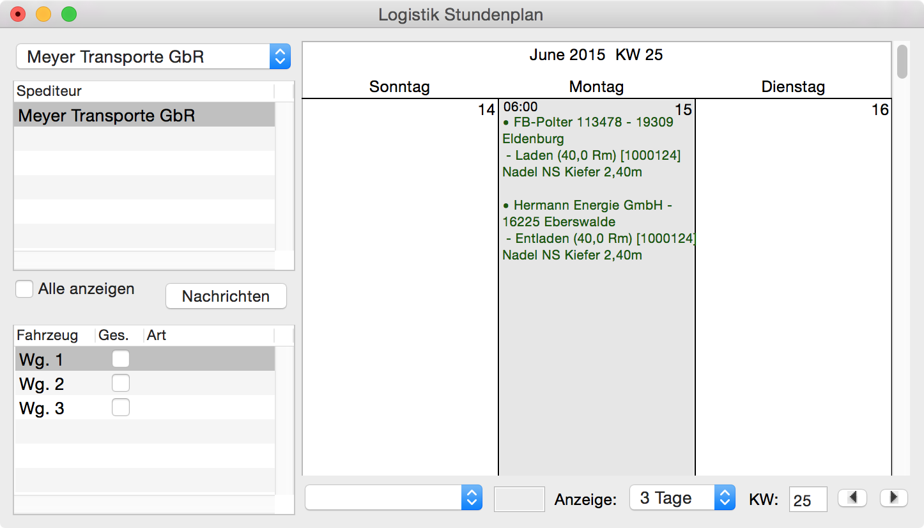Click the previous week arrow button
The width and height of the screenshot is (924, 528).
pyautogui.click(x=852, y=498)
